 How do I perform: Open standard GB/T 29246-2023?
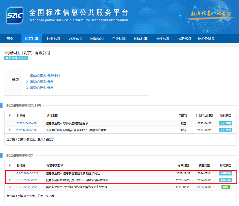coord(27,174)
